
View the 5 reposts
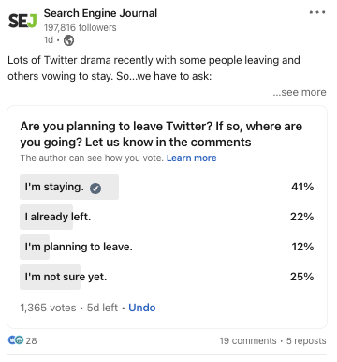point(306,340)
